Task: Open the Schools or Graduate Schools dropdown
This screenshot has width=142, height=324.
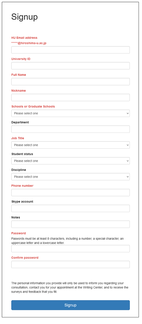Action: pyautogui.click(x=70, y=113)
